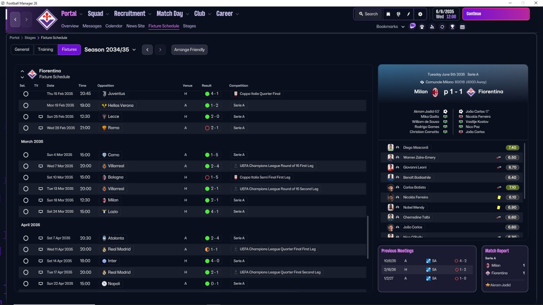
Task: Expand the Match Day menu dropdown
Action: (x=188, y=14)
